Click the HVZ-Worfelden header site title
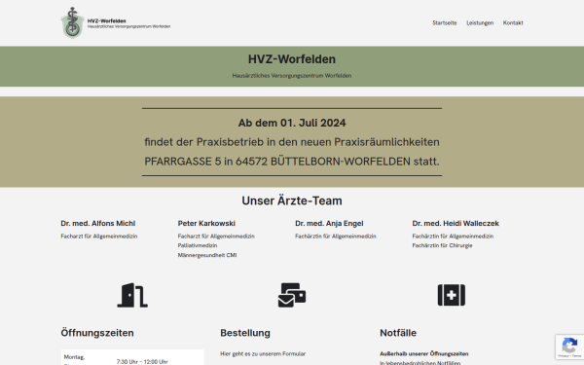This screenshot has width=584, height=365. click(106, 20)
